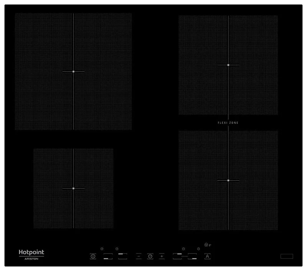
Task: Tap the timer clock icon
Action: pyautogui.click(x=150, y=256)
